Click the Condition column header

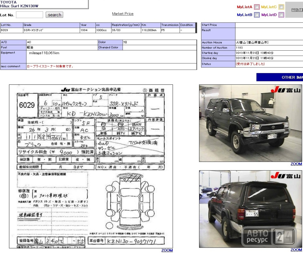pos(188,25)
